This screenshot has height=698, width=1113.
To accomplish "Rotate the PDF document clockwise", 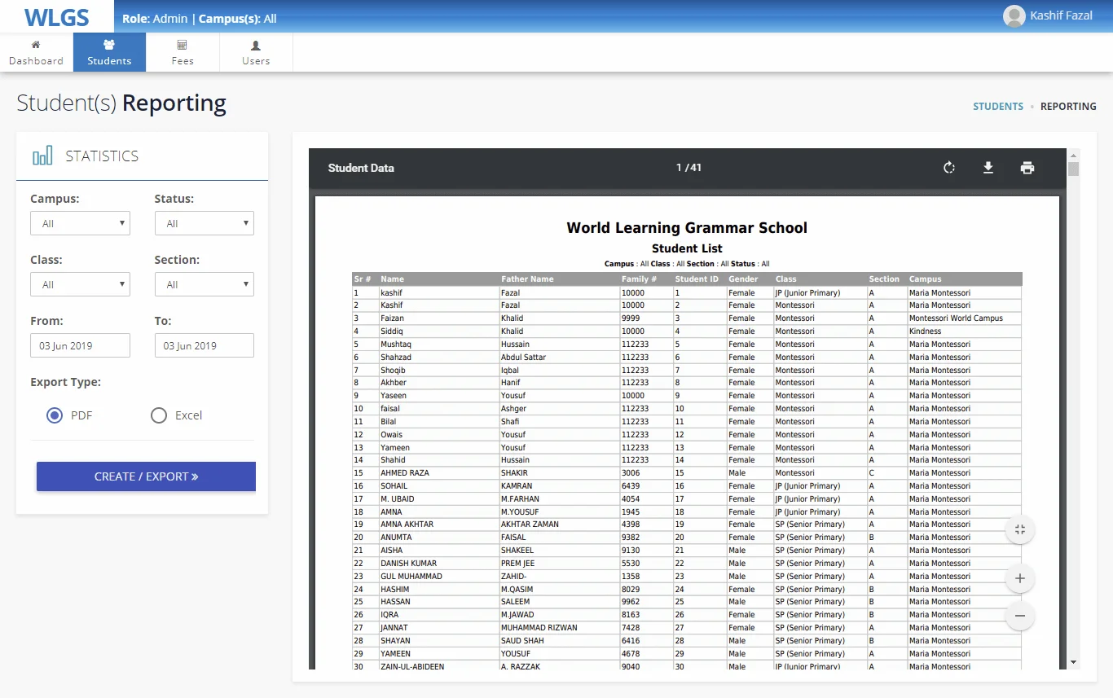I will (948, 168).
